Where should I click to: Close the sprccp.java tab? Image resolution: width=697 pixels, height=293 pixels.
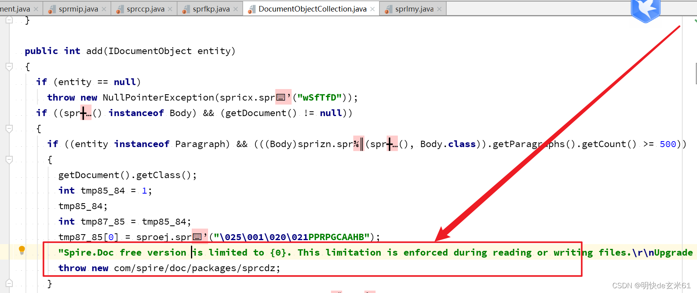170,9
